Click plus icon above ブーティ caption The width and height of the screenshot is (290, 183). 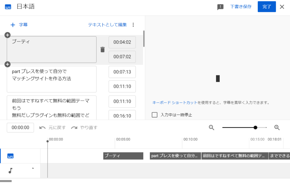pos(8,35)
